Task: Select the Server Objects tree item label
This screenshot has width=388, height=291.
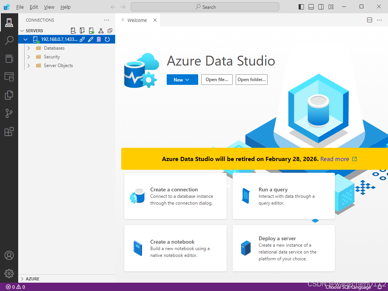Action: click(58, 66)
